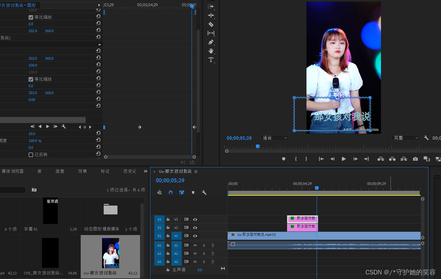This screenshot has width=441, height=279.
Task: Open timeline display settings wrench
Action: [x=204, y=192]
